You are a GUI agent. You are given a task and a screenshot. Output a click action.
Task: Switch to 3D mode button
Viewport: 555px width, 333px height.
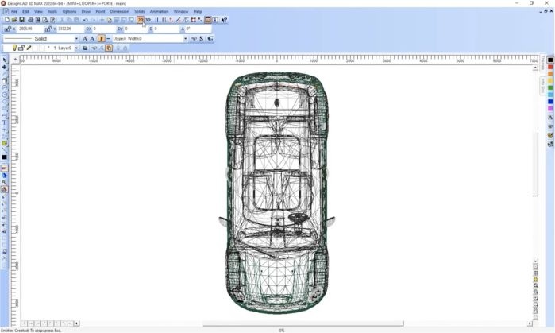click(148, 20)
